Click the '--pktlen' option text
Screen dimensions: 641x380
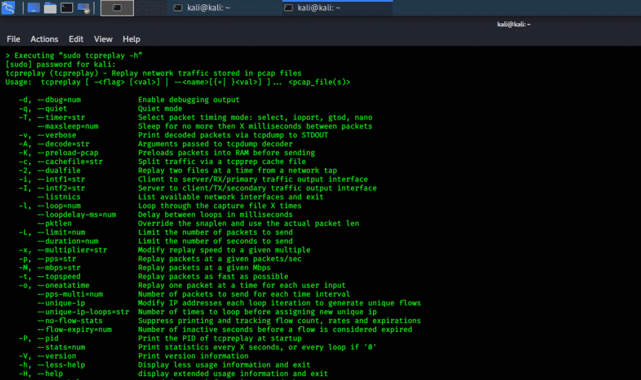(54, 223)
